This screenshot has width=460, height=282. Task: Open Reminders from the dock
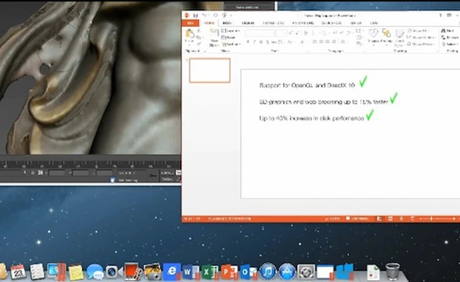tap(37, 272)
